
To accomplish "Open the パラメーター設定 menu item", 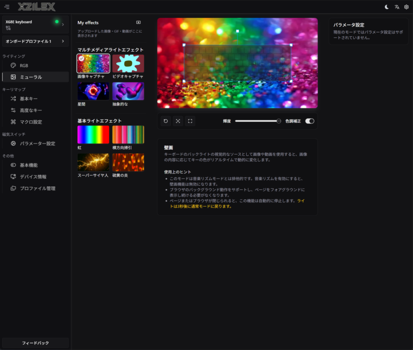I will click(x=35, y=144).
